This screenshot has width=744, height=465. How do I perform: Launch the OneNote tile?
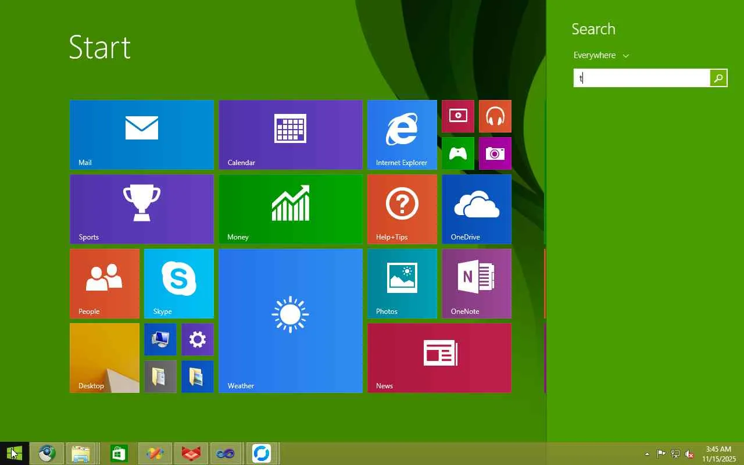tap(477, 284)
